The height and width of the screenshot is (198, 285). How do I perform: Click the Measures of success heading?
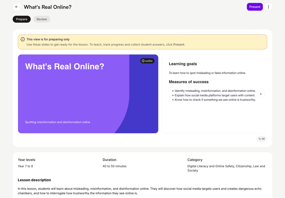click(x=189, y=82)
